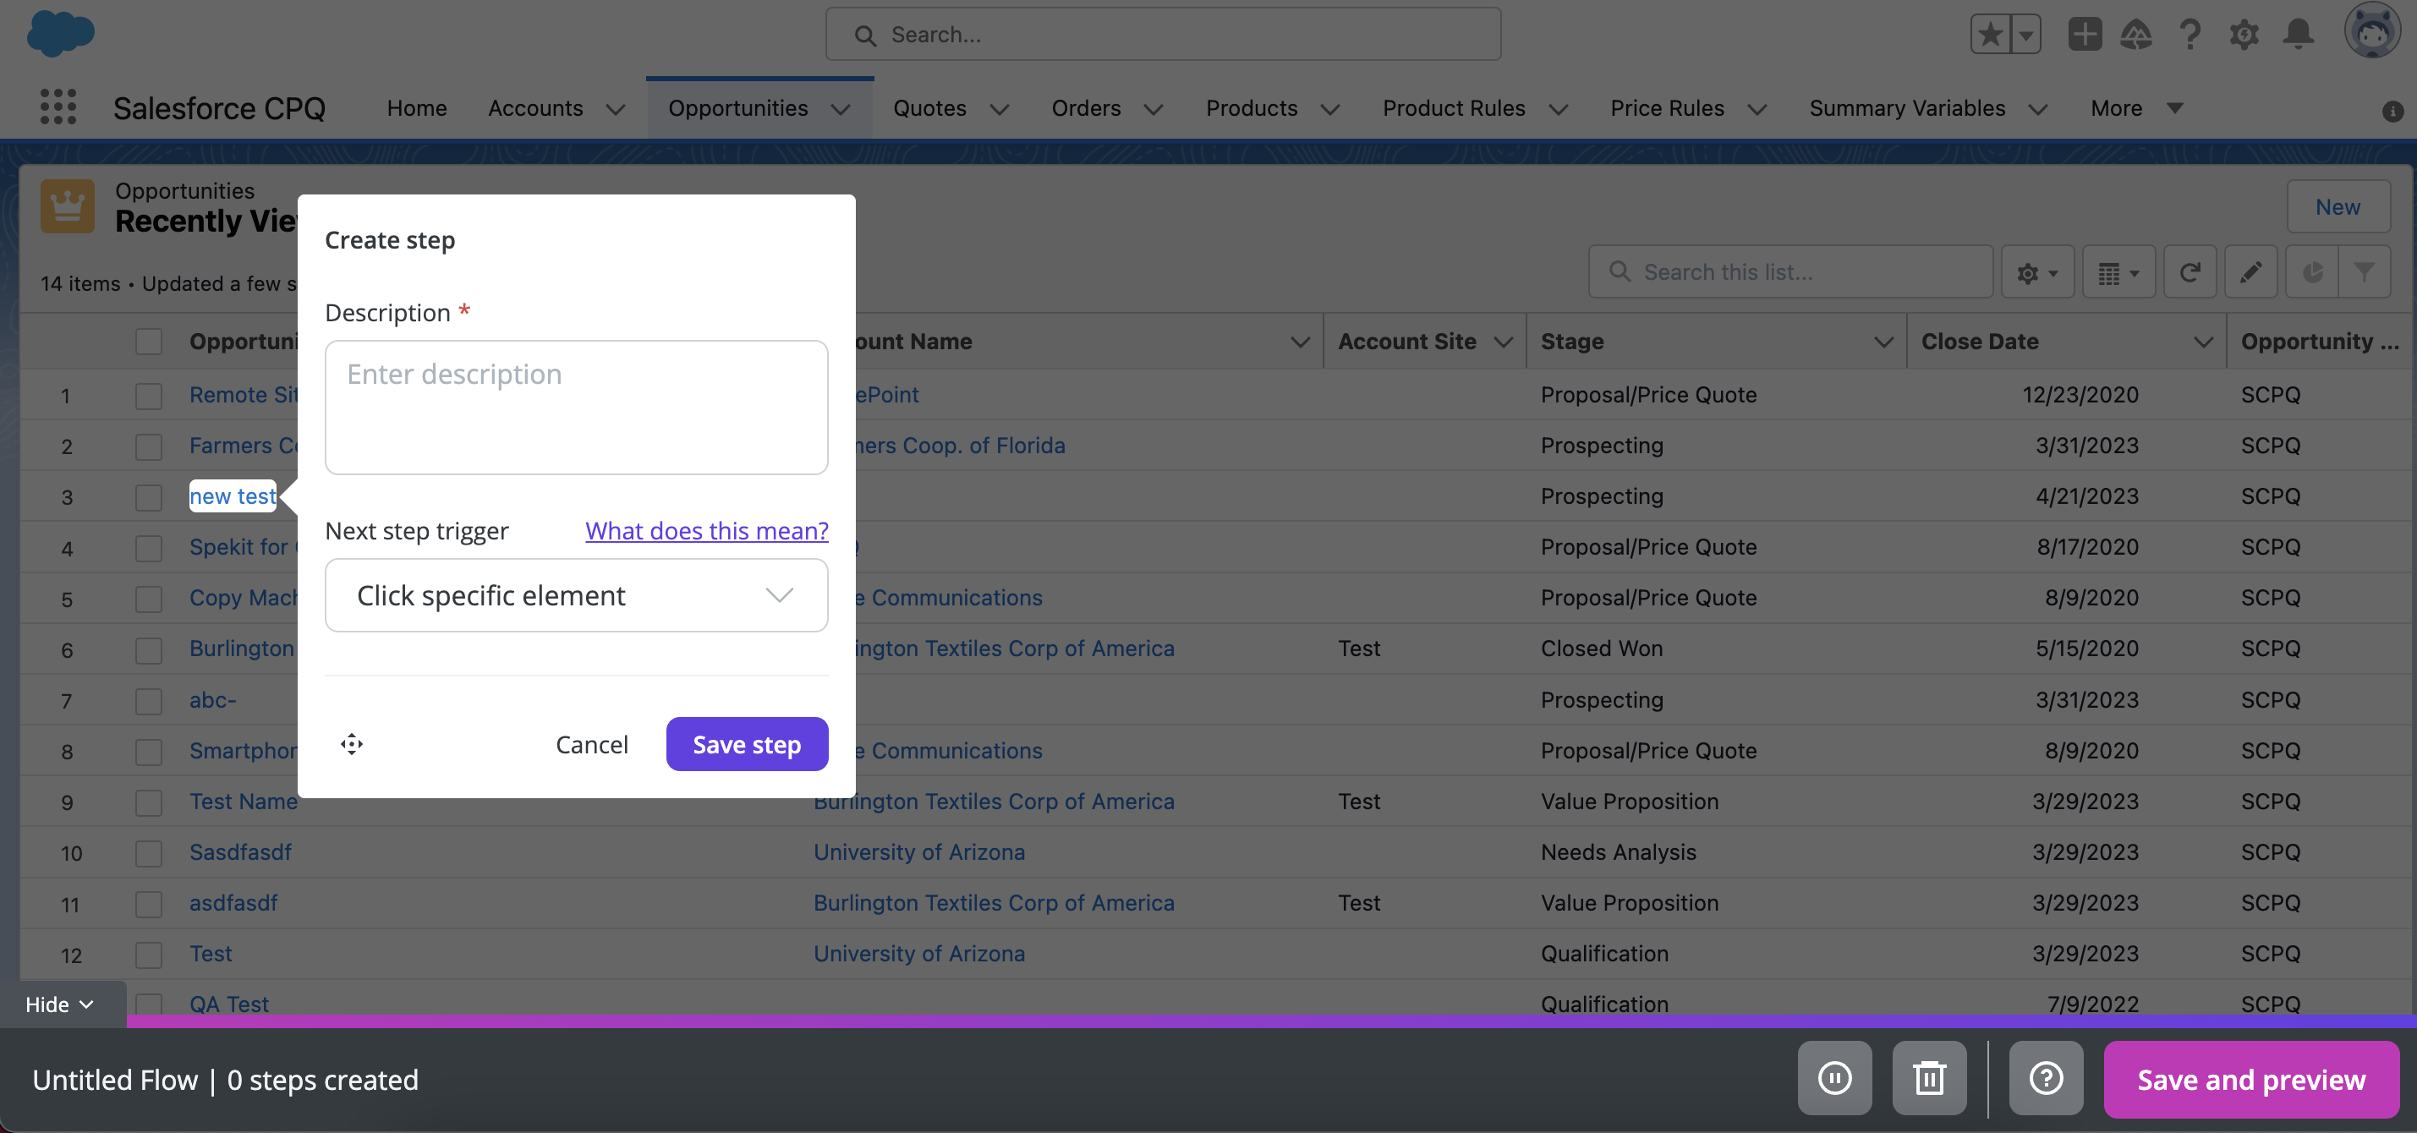Screen dimensions: 2417x1133
Task: Click Save and preview
Action: click(x=2251, y=1080)
